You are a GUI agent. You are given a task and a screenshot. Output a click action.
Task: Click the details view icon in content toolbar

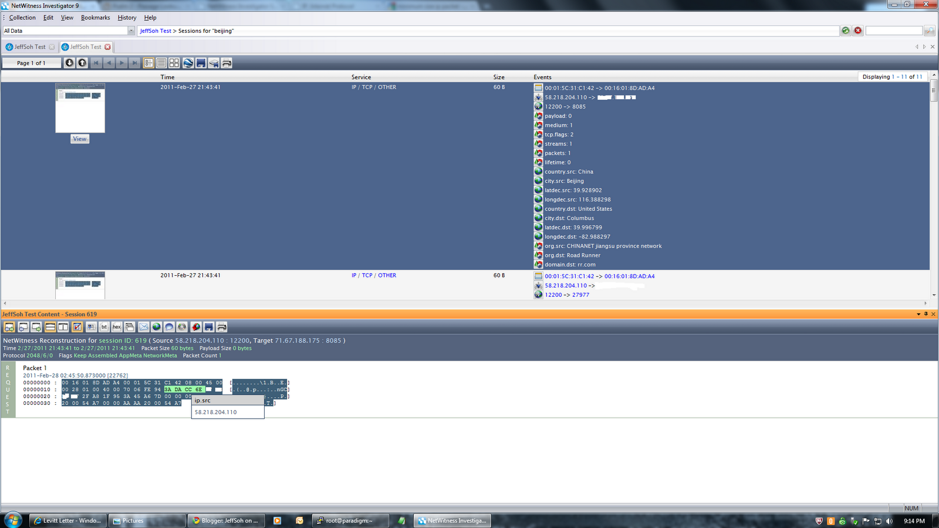point(92,327)
